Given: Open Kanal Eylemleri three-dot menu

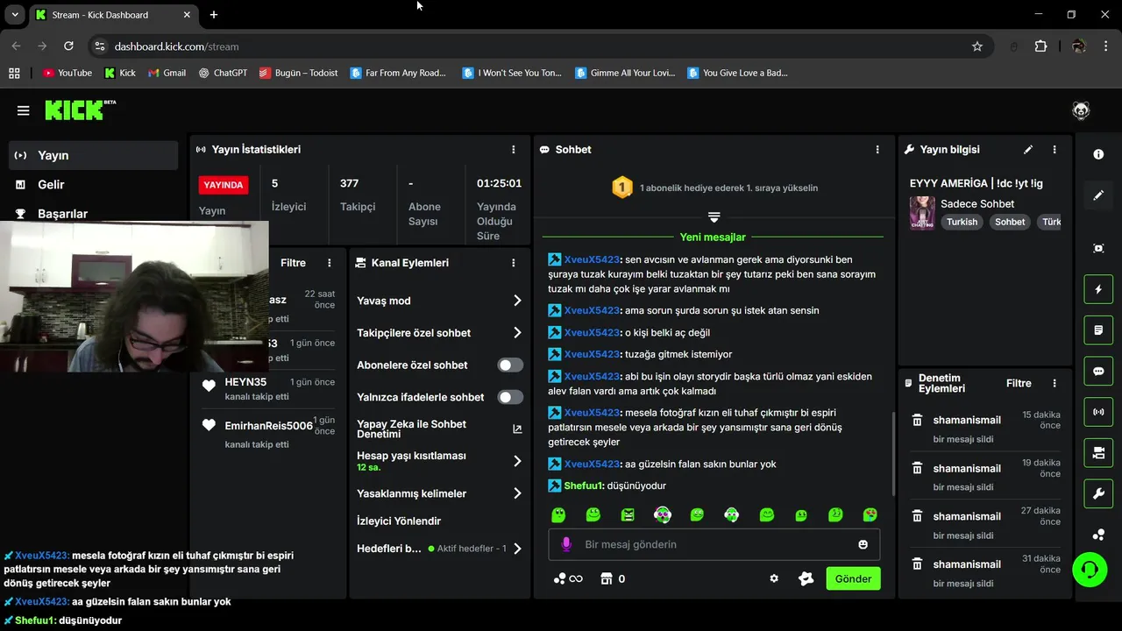Looking at the screenshot, I should [x=514, y=263].
